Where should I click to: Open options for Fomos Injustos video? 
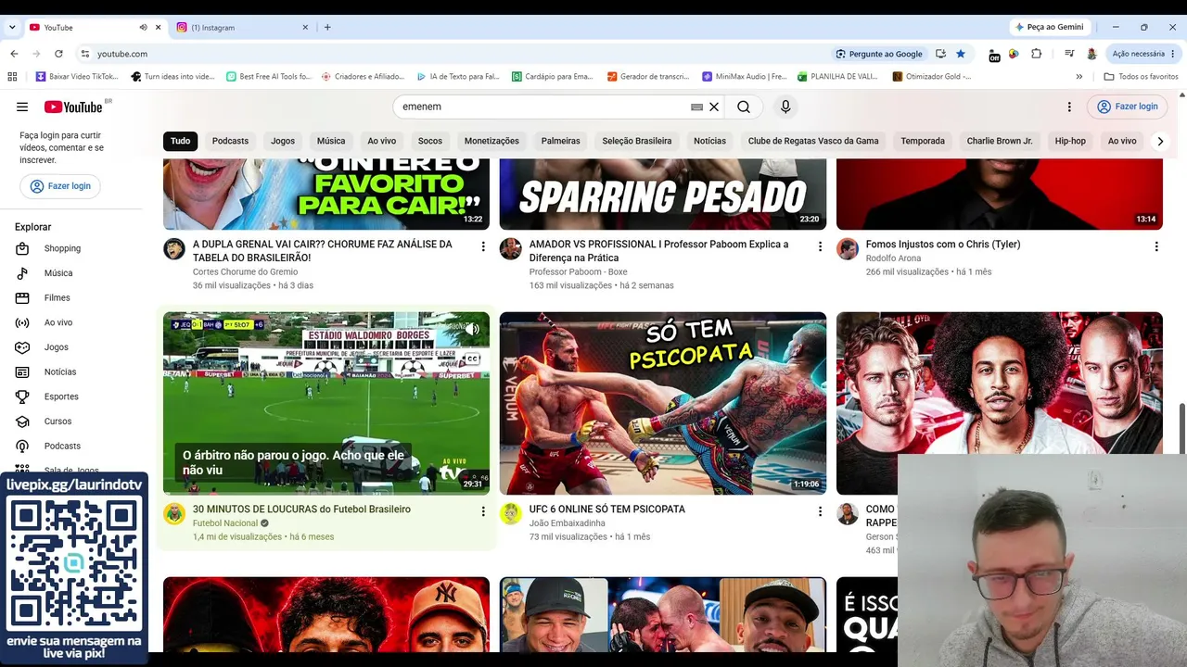pos(1156,246)
